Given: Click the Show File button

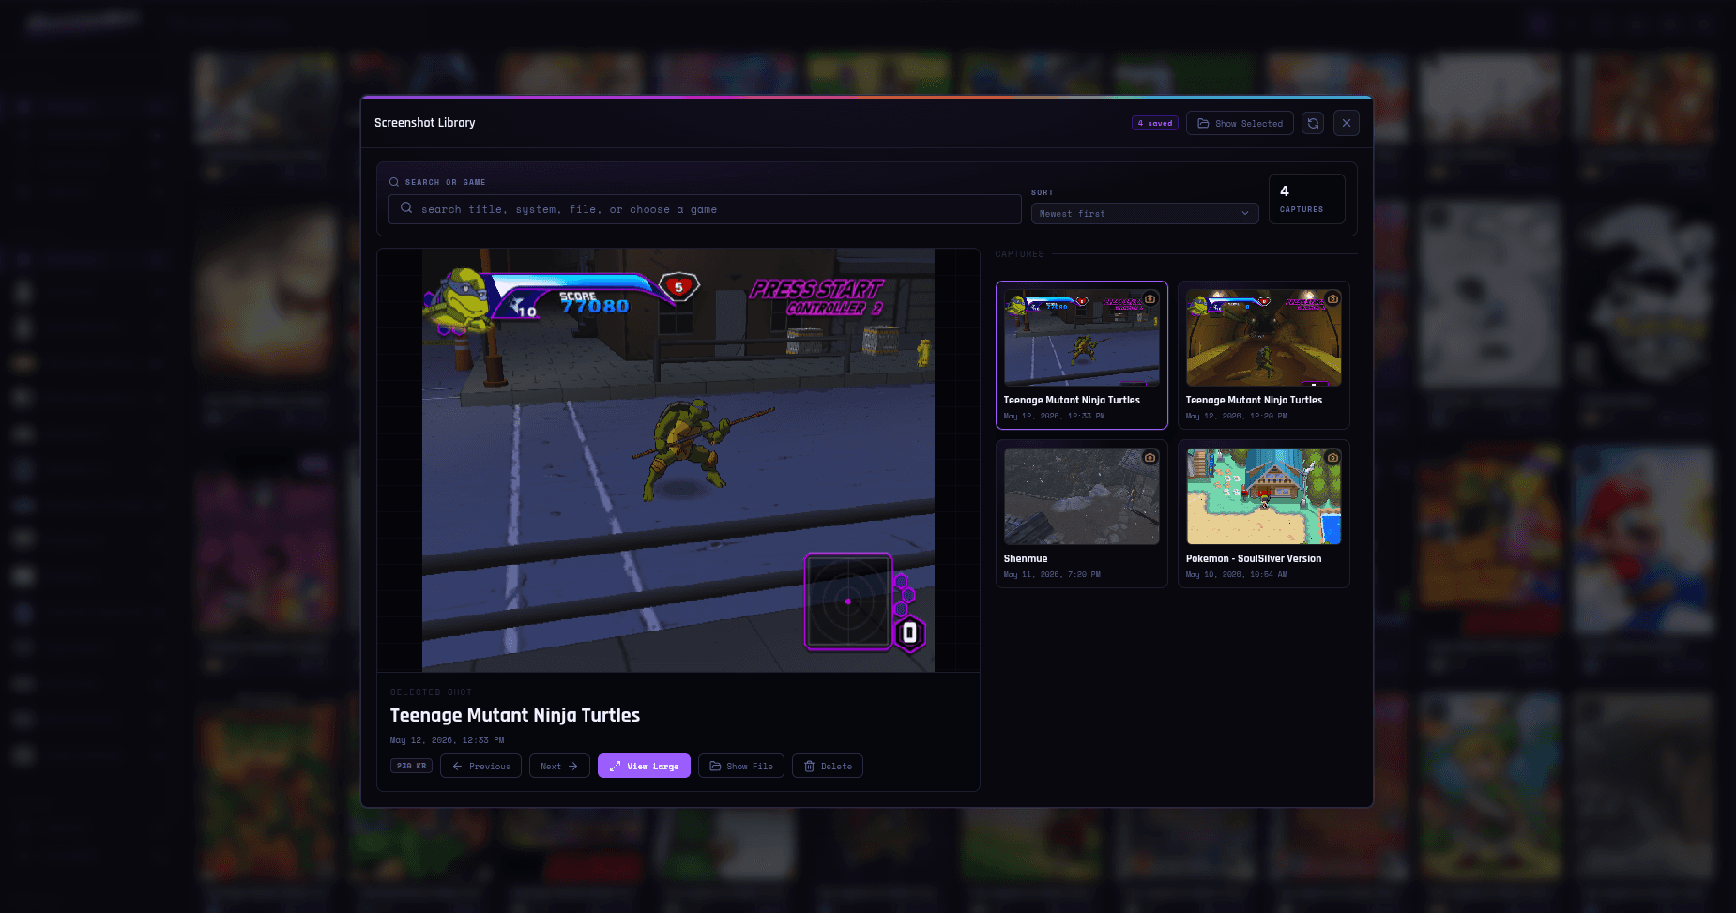Looking at the screenshot, I should (x=741, y=766).
